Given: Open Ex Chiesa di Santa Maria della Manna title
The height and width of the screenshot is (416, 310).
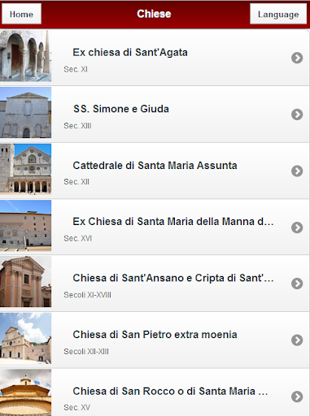Looking at the screenshot, I should pyautogui.click(x=173, y=222).
